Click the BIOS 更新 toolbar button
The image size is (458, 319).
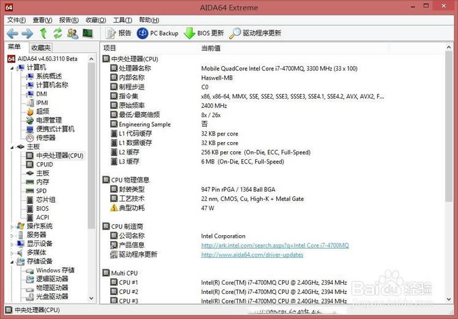click(x=204, y=33)
